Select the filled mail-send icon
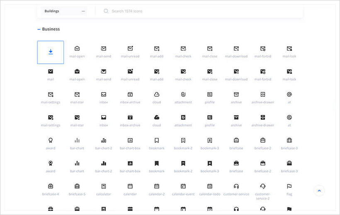Viewport: 340px width, 215px height. pos(104,72)
